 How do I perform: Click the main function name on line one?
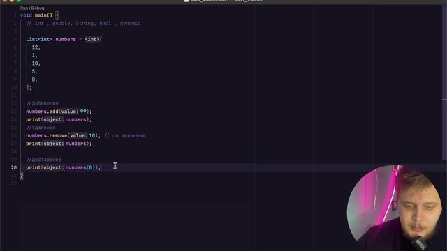[41, 15]
